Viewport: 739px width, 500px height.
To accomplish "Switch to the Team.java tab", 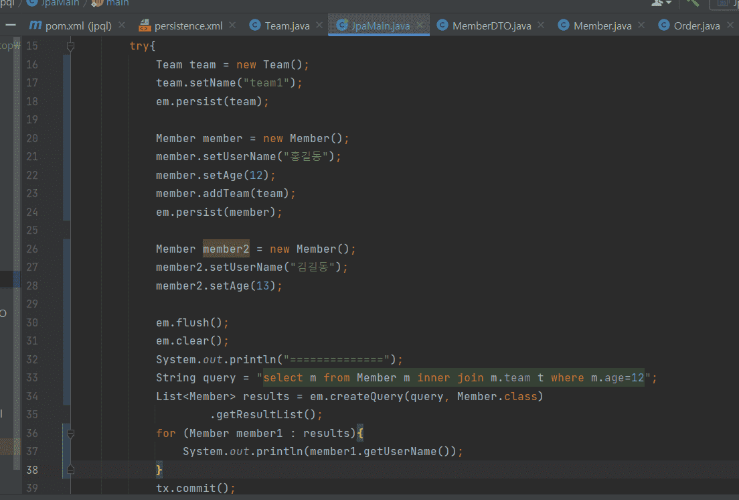I will [x=280, y=25].
